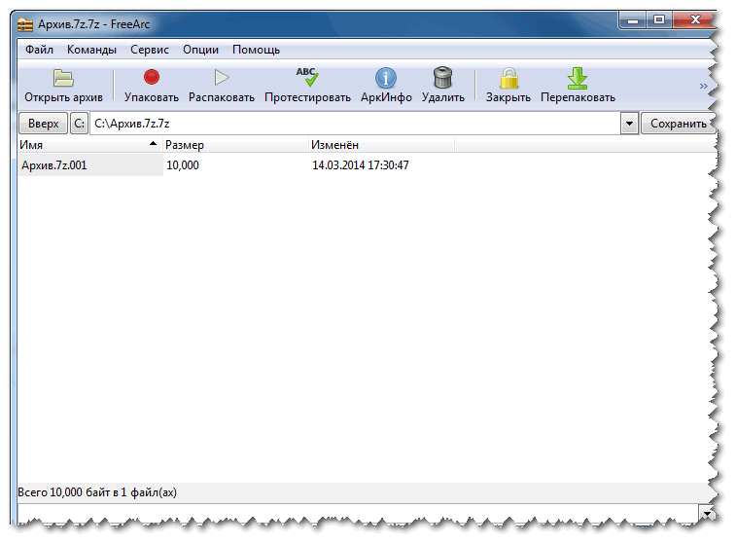
Task: Click the date 14.03.2014 17:30:47
Action: (361, 165)
